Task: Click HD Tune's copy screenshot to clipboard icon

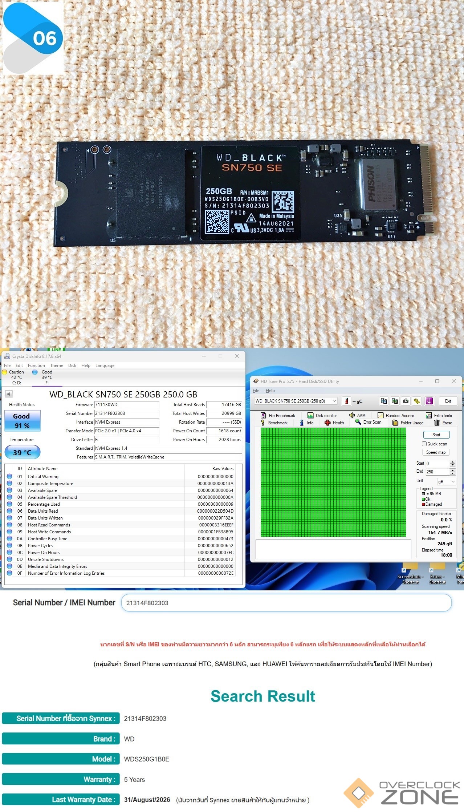Action: [x=395, y=401]
